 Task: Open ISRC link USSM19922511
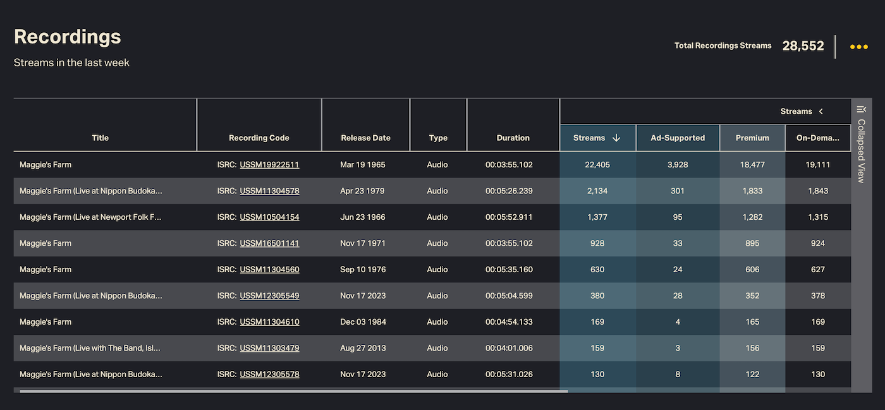click(x=269, y=165)
